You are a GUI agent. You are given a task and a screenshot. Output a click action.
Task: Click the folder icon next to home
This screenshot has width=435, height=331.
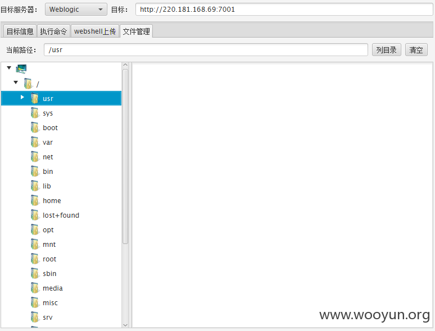pyautogui.click(x=35, y=200)
